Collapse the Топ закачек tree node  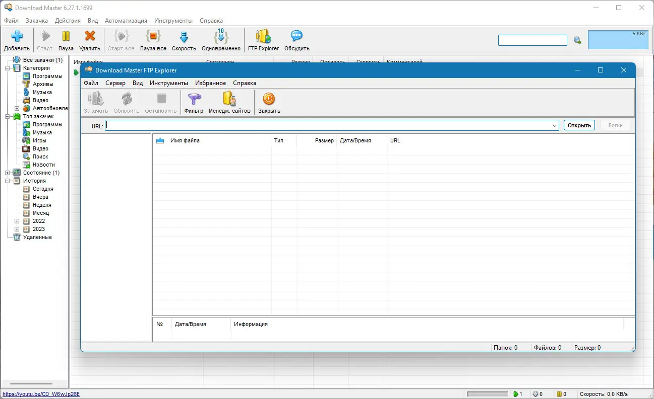pyautogui.click(x=8, y=116)
